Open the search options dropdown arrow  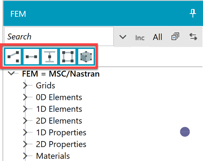(x=123, y=37)
